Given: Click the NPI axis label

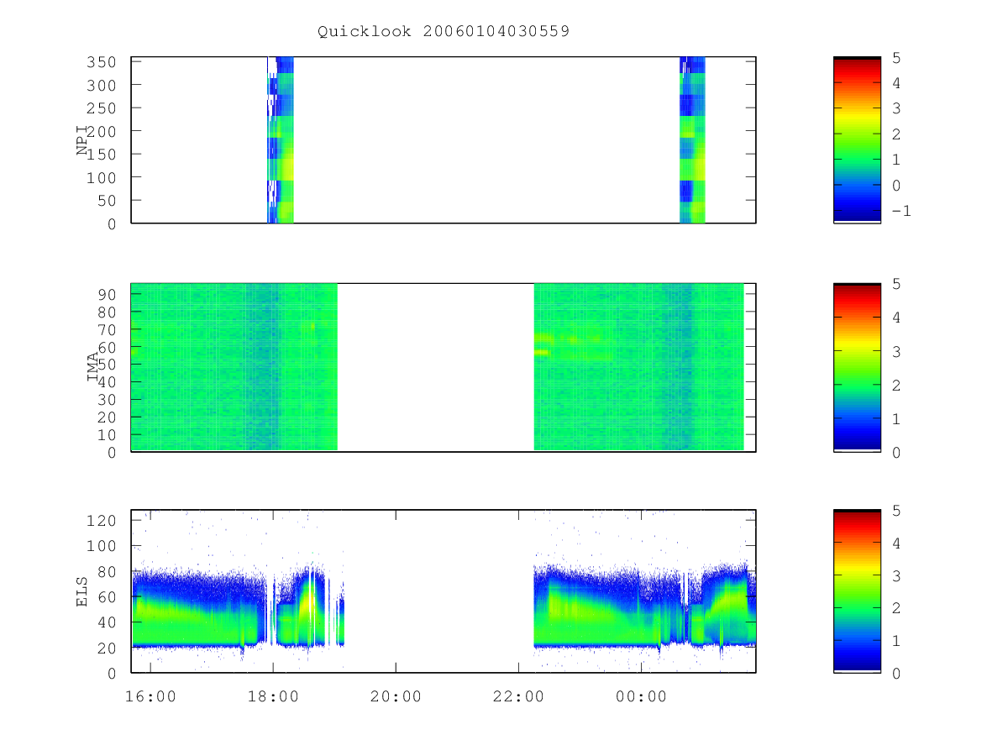Looking at the screenshot, I should pos(83,140).
